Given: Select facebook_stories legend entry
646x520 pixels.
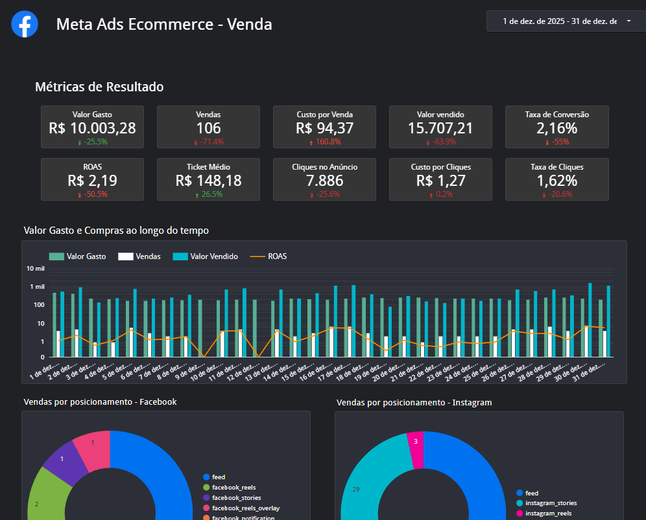Looking at the screenshot, I should (232, 498).
